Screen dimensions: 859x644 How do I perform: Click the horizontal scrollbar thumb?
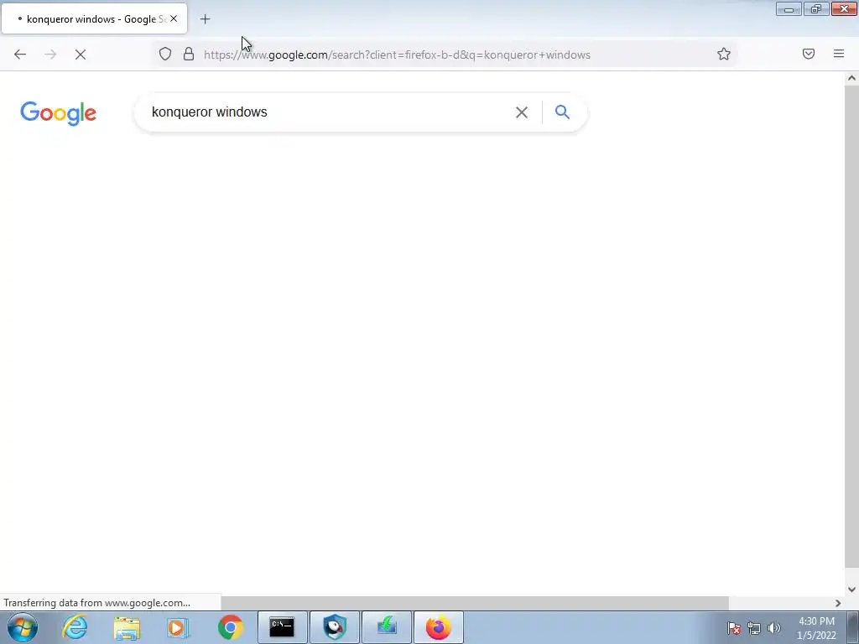[475, 603]
